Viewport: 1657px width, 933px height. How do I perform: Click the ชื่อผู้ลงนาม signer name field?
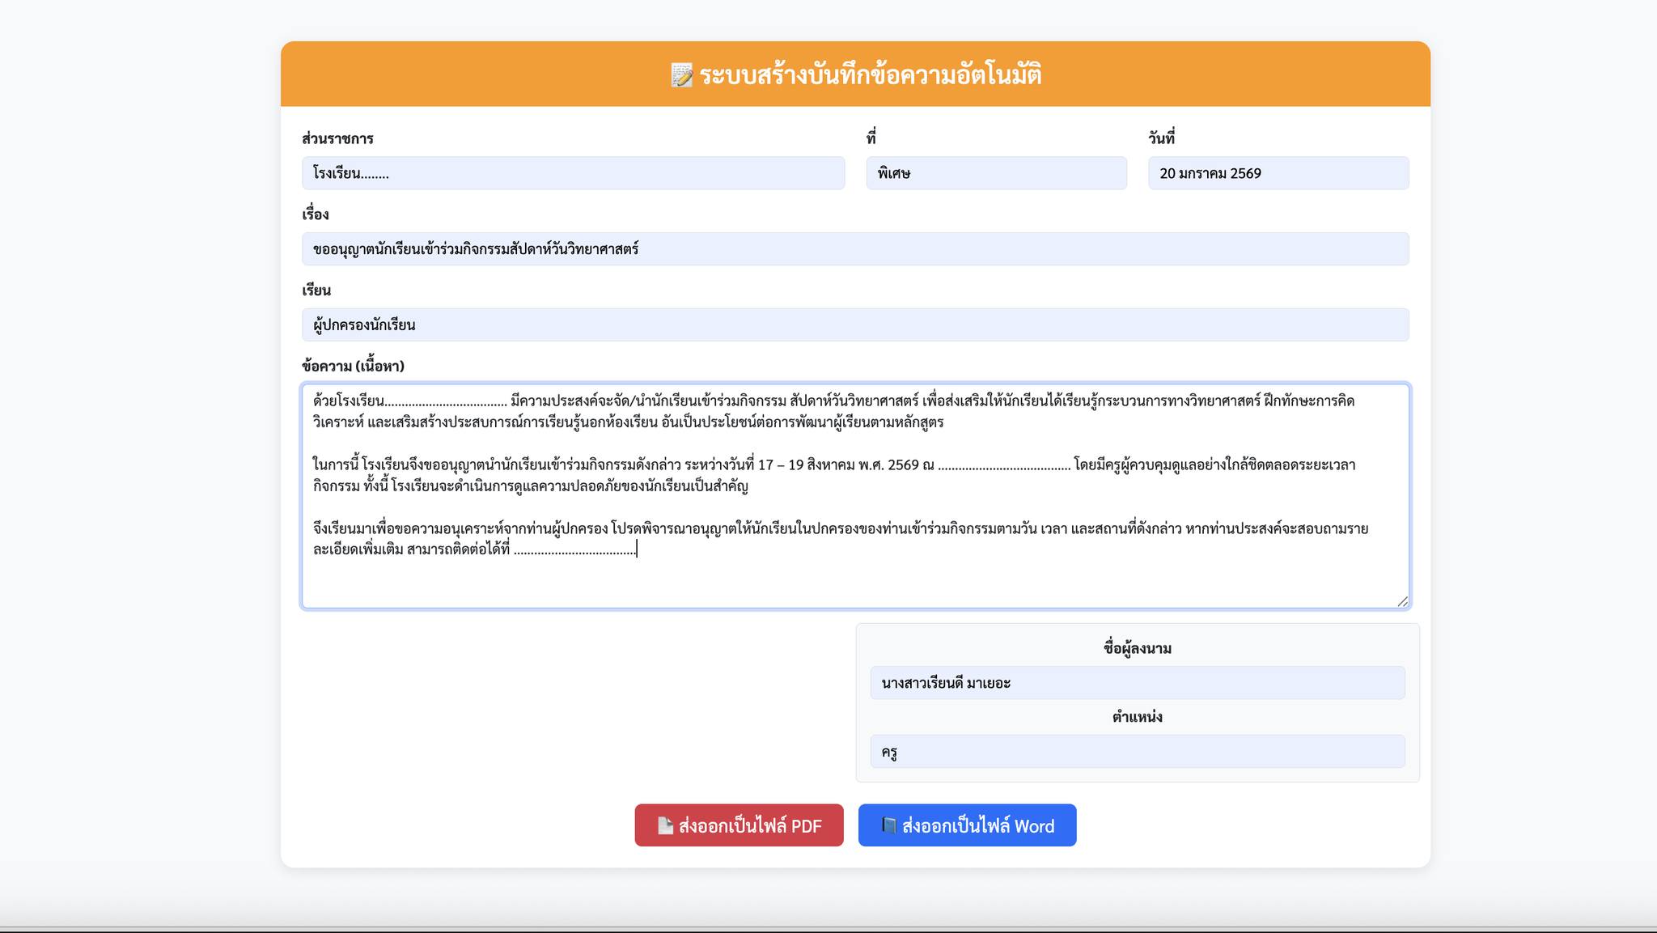[x=1138, y=682]
